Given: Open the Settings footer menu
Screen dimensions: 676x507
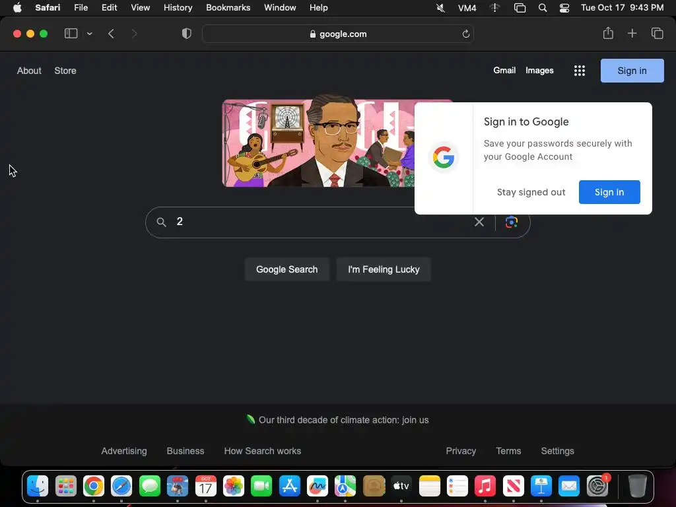Looking at the screenshot, I should pyautogui.click(x=557, y=451).
